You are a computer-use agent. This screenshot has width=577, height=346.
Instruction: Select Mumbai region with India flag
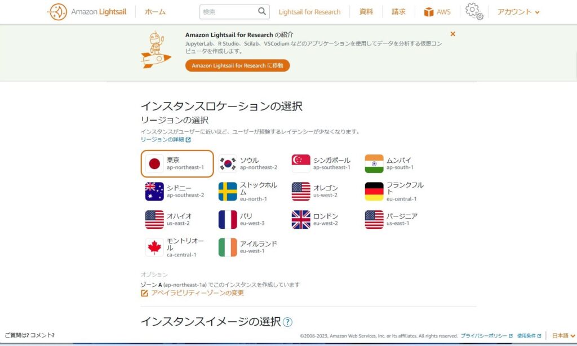click(374, 164)
